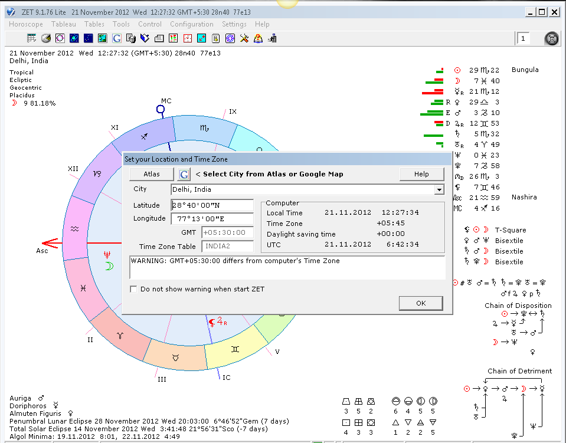This screenshot has height=443, width=566.
Task: Click the clock icon in the toolbar
Action: (187, 38)
